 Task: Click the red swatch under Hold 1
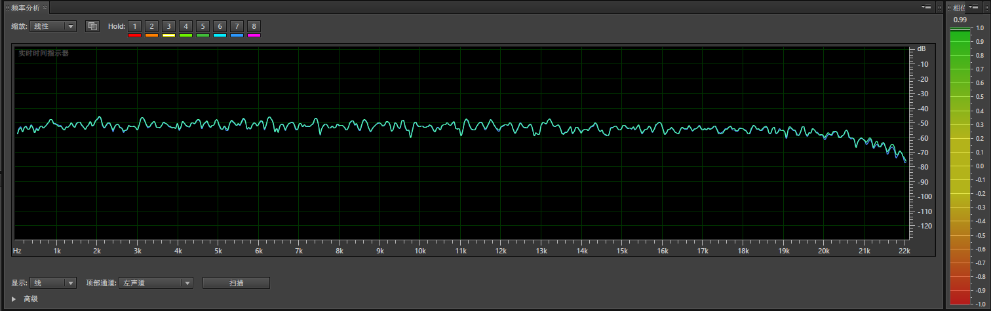134,35
